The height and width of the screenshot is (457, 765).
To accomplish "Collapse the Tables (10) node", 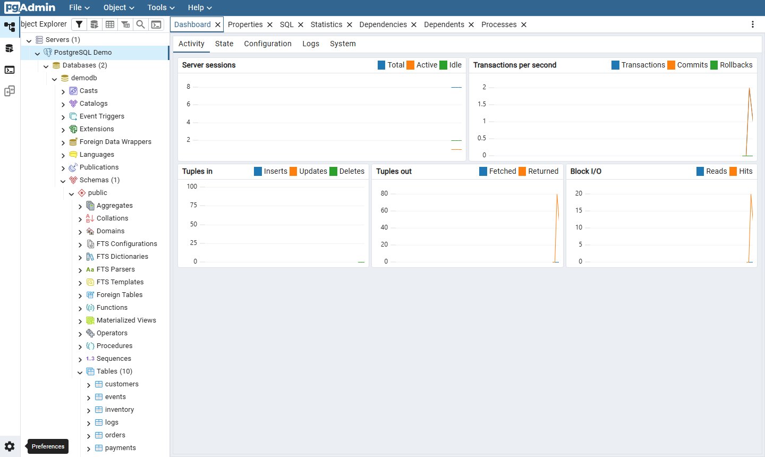I will pos(80,372).
